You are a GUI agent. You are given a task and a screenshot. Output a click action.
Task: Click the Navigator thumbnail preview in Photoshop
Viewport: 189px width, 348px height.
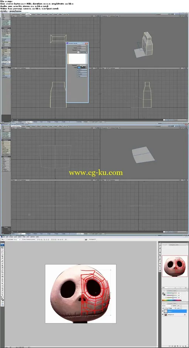pyautogui.click(x=175, y=266)
